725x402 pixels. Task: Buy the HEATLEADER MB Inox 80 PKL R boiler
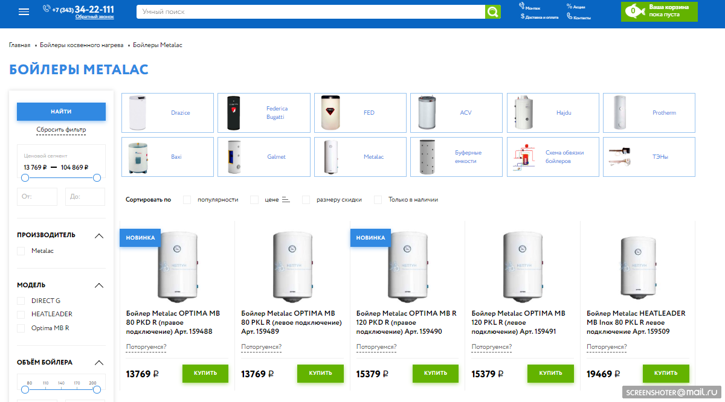(x=666, y=373)
